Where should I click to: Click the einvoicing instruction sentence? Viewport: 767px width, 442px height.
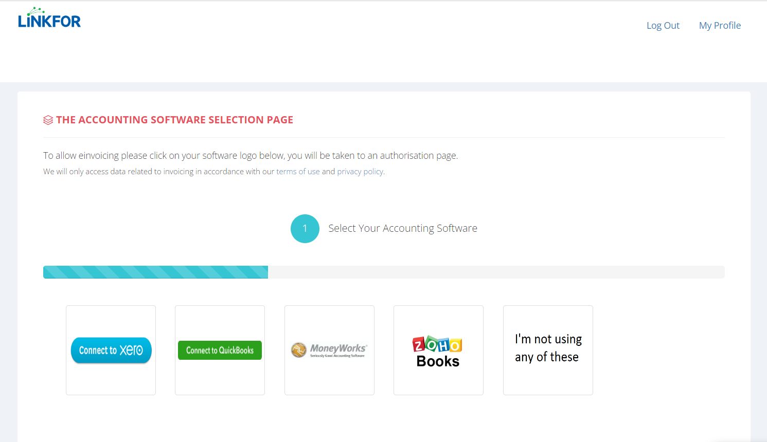tap(251, 156)
